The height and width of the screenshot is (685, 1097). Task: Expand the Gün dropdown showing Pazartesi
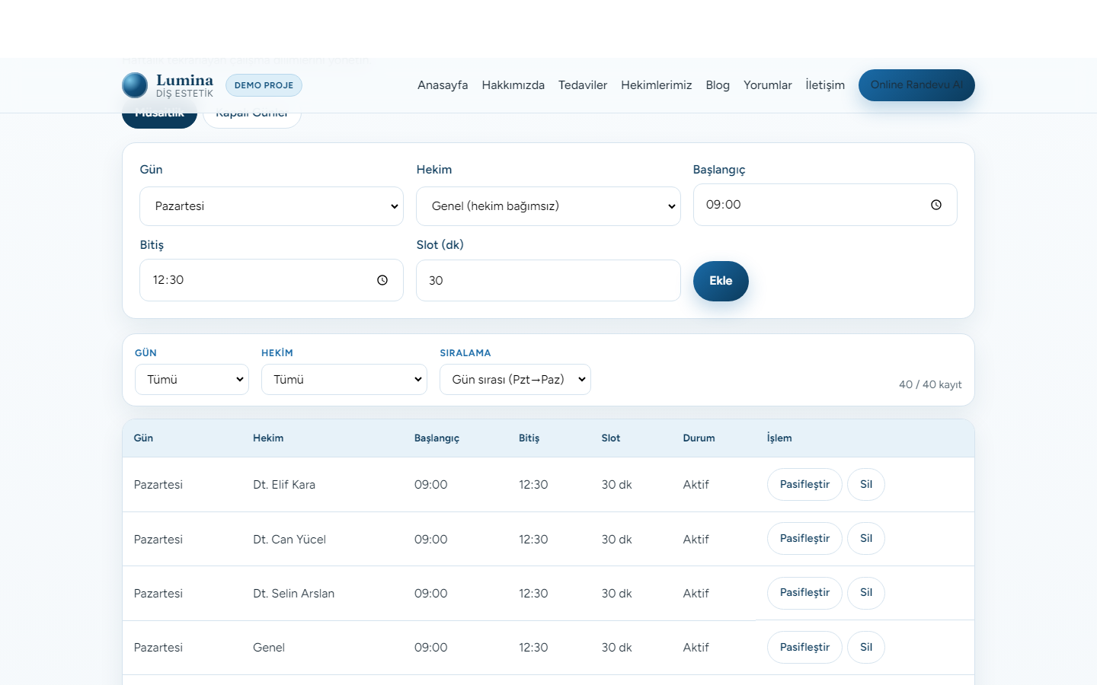tap(271, 206)
